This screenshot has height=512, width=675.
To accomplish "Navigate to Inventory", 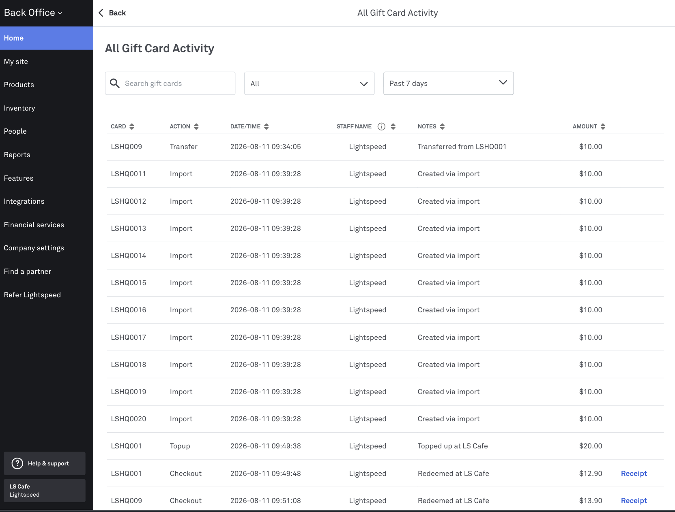I will 47,108.
